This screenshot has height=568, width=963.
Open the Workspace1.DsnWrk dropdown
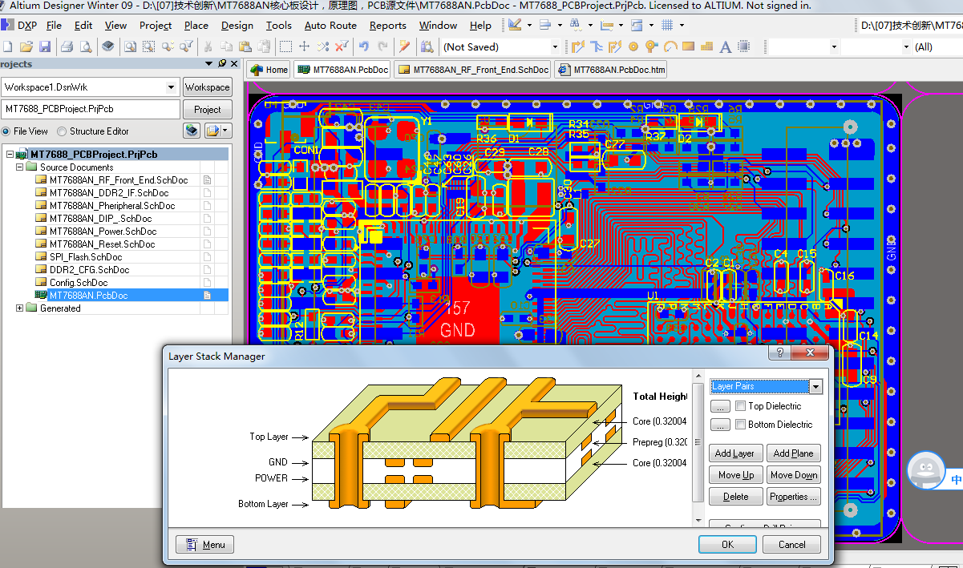(172, 87)
